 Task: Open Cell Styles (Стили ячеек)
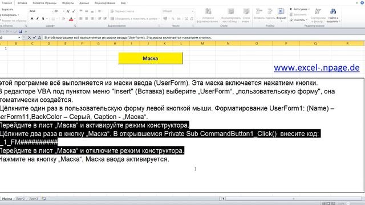coord(246,15)
